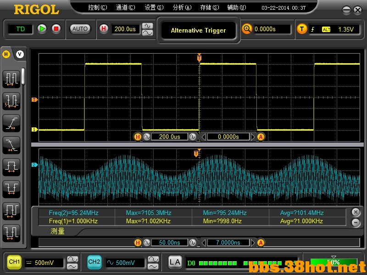Click the CH1 window right arrow for offset
Screen dimensions: 367x275
253,137
